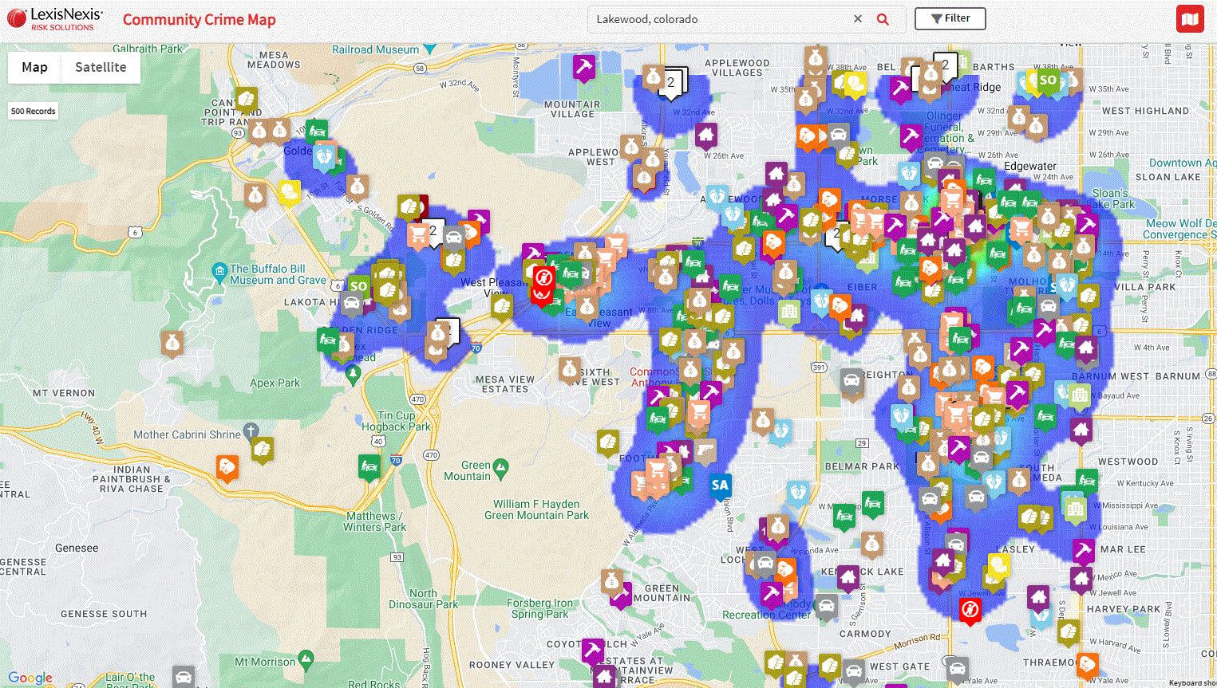Open purple hammer marker above Mountair Village
The image size is (1217, 688).
(x=584, y=68)
